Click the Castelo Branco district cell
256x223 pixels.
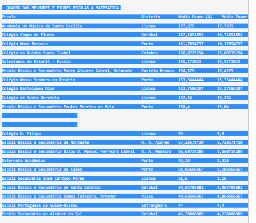point(157,71)
